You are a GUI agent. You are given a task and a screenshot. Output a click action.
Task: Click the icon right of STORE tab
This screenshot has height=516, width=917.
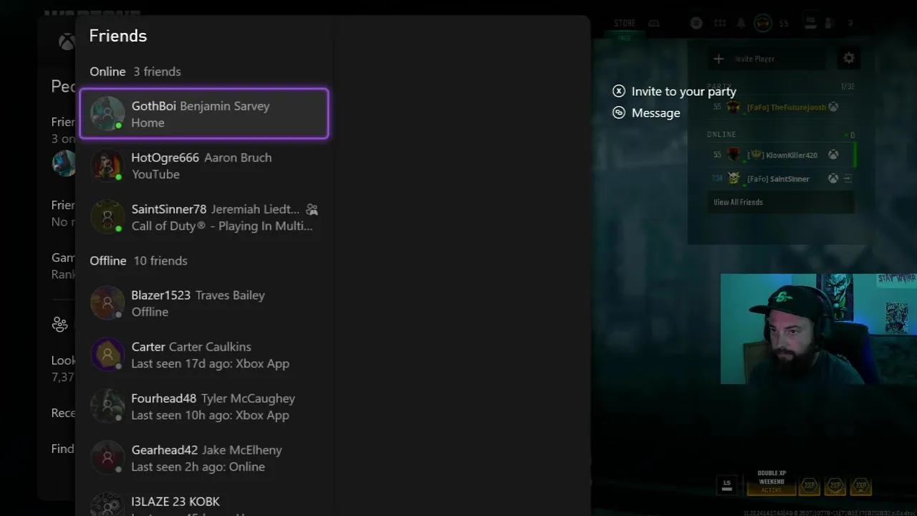654,23
